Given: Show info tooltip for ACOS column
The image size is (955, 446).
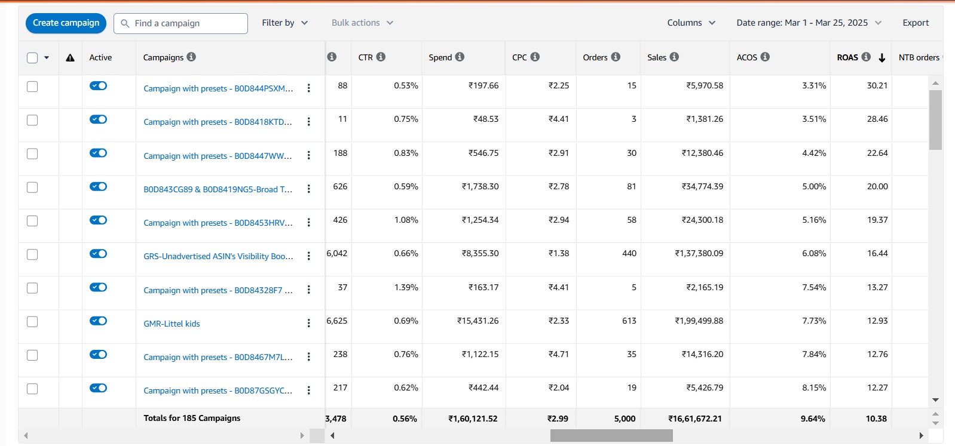Looking at the screenshot, I should coord(765,57).
